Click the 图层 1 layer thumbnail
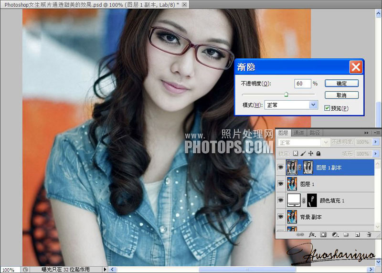This screenshot has height=273, width=382. pyautogui.click(x=292, y=184)
